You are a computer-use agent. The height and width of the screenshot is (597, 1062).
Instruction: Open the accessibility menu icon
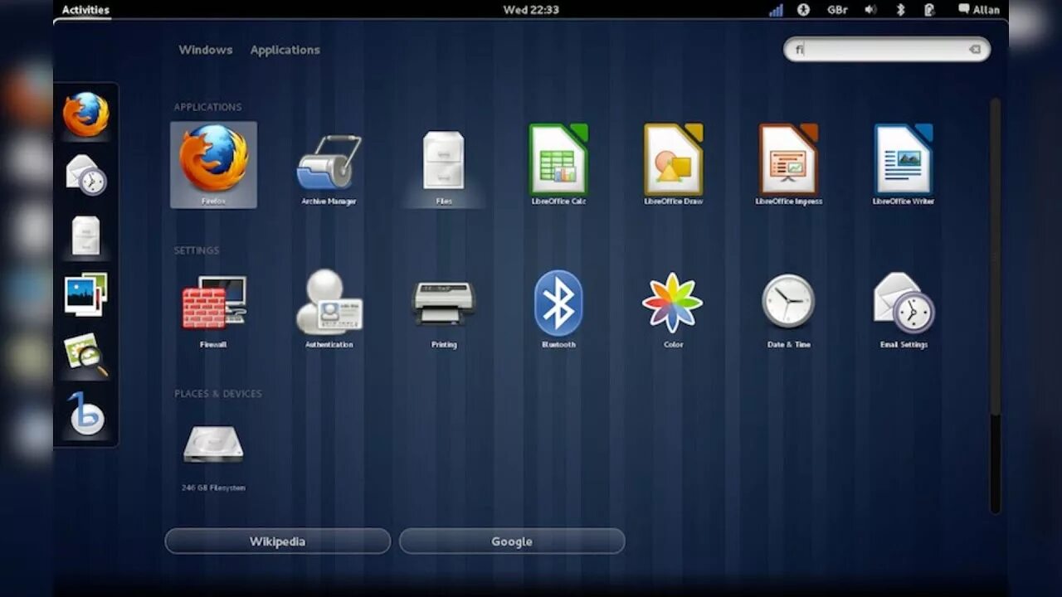tap(803, 10)
